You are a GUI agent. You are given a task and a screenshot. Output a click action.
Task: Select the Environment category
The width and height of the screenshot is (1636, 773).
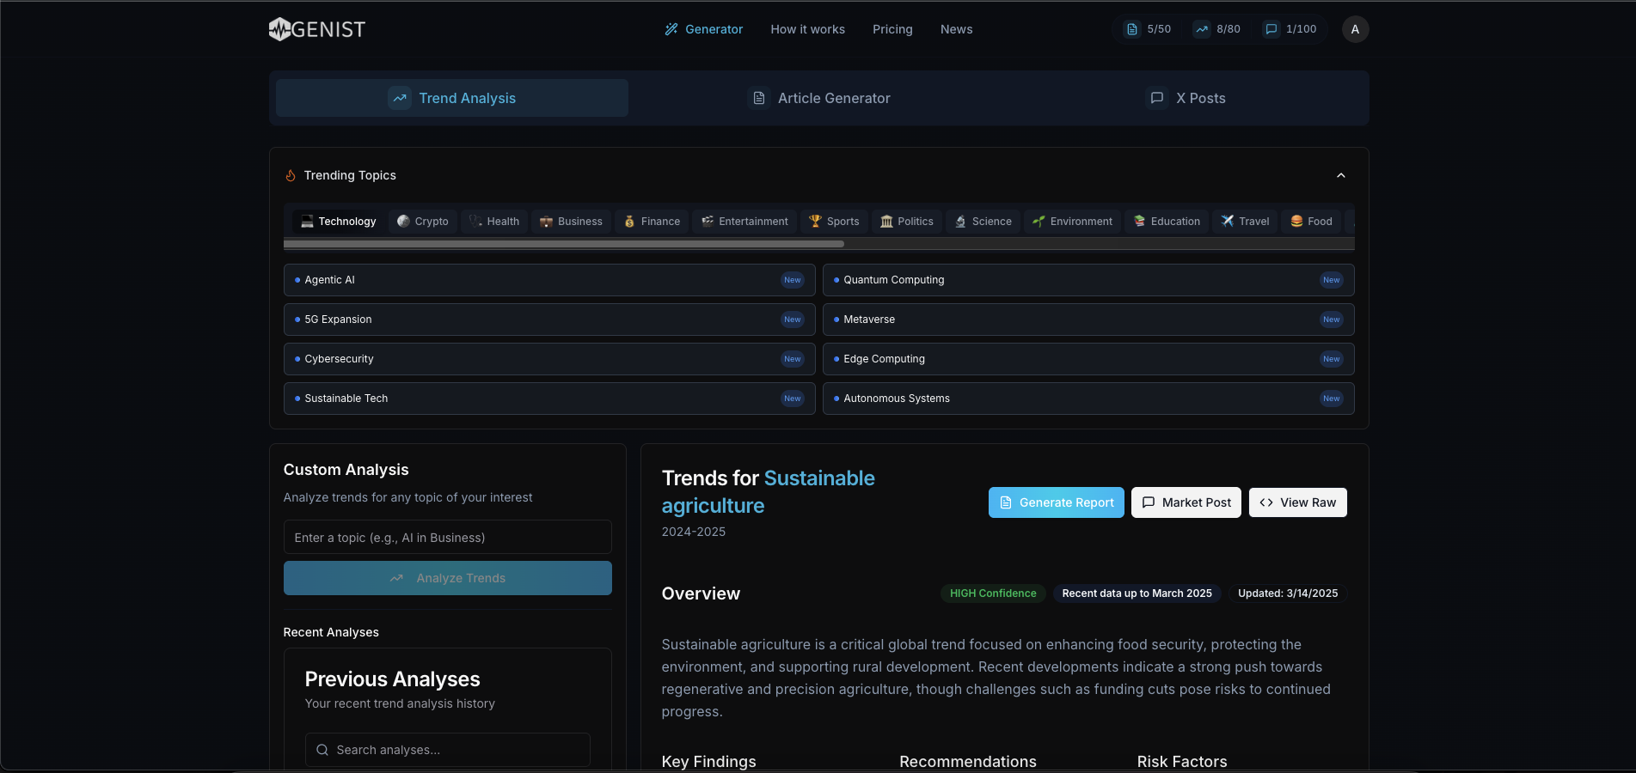point(1072,222)
